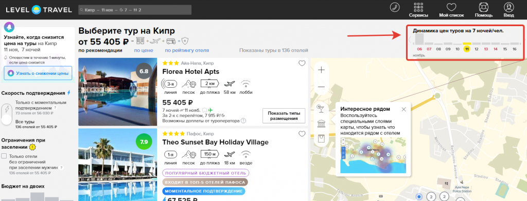The image size is (527, 201).
Task: Click the wifi везде icon of Theo
Action: pos(246,154)
